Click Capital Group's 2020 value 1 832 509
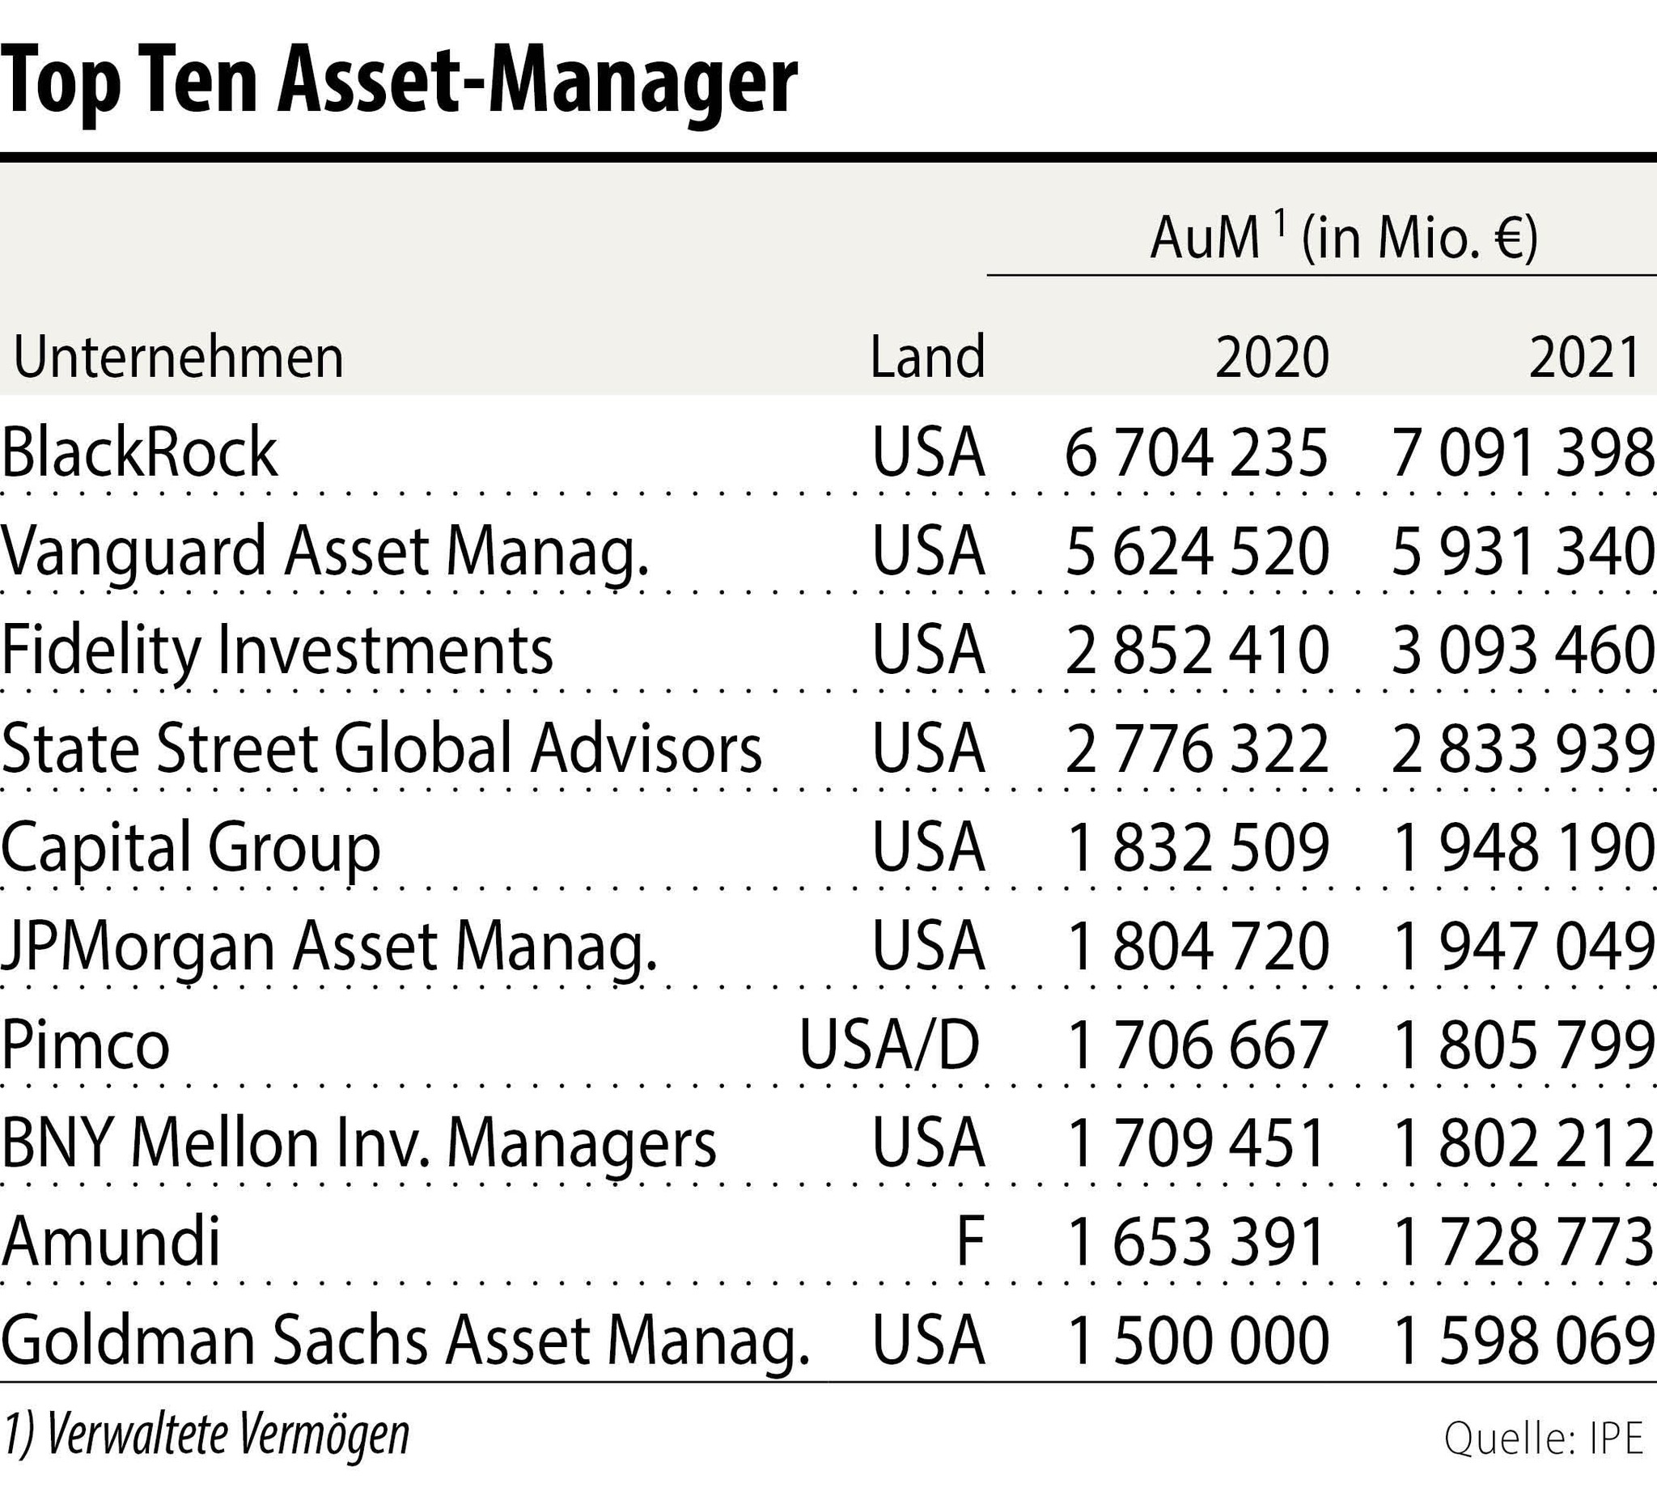1657x1496 pixels. coord(1197,847)
